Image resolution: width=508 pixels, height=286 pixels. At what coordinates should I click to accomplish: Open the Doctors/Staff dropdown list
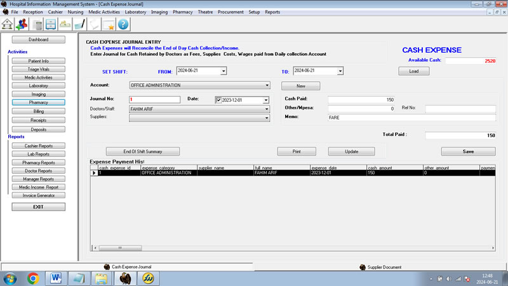pyautogui.click(x=267, y=109)
